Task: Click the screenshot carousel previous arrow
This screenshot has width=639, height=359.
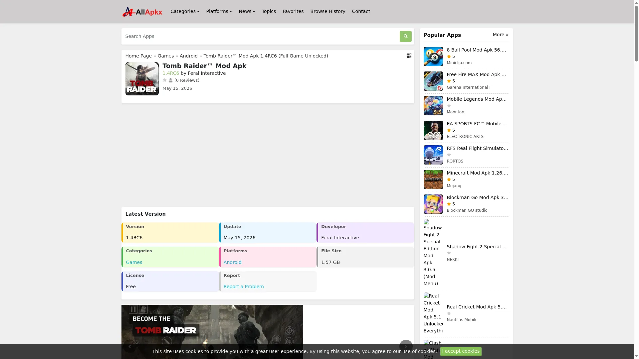Action: (129, 346)
